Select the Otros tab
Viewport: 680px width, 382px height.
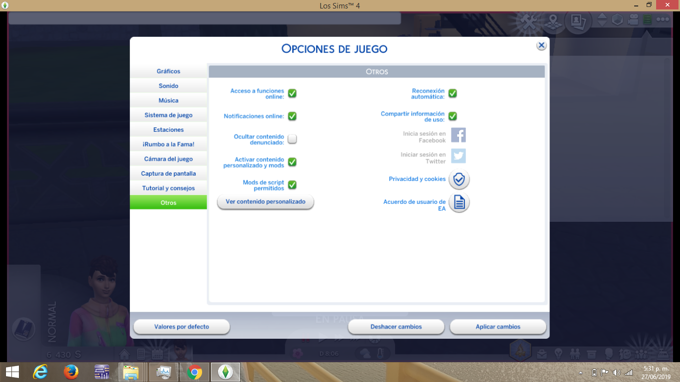[x=168, y=203]
